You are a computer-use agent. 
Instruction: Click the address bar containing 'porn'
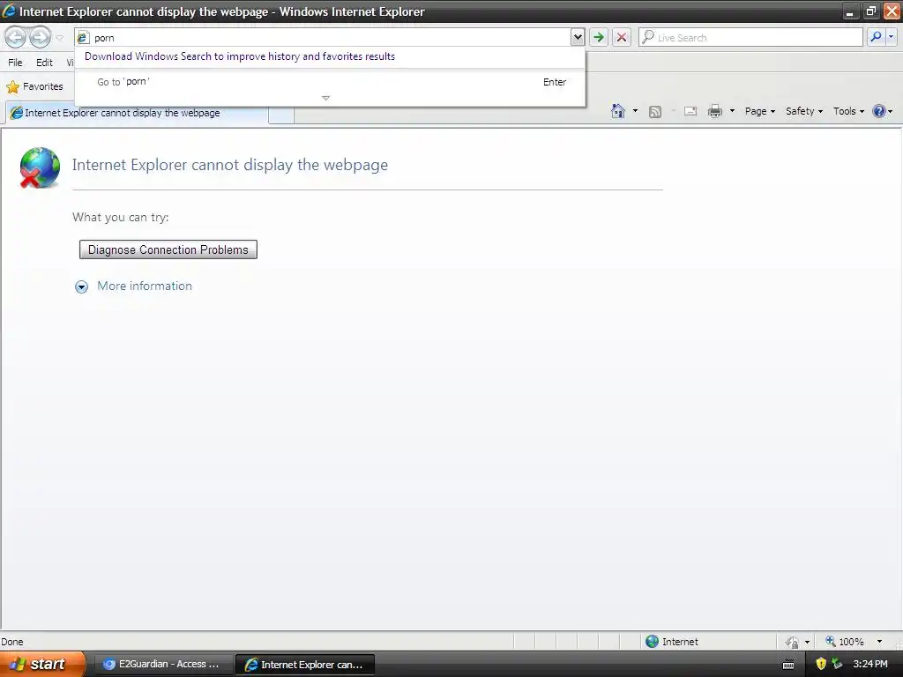pyautogui.click(x=323, y=37)
